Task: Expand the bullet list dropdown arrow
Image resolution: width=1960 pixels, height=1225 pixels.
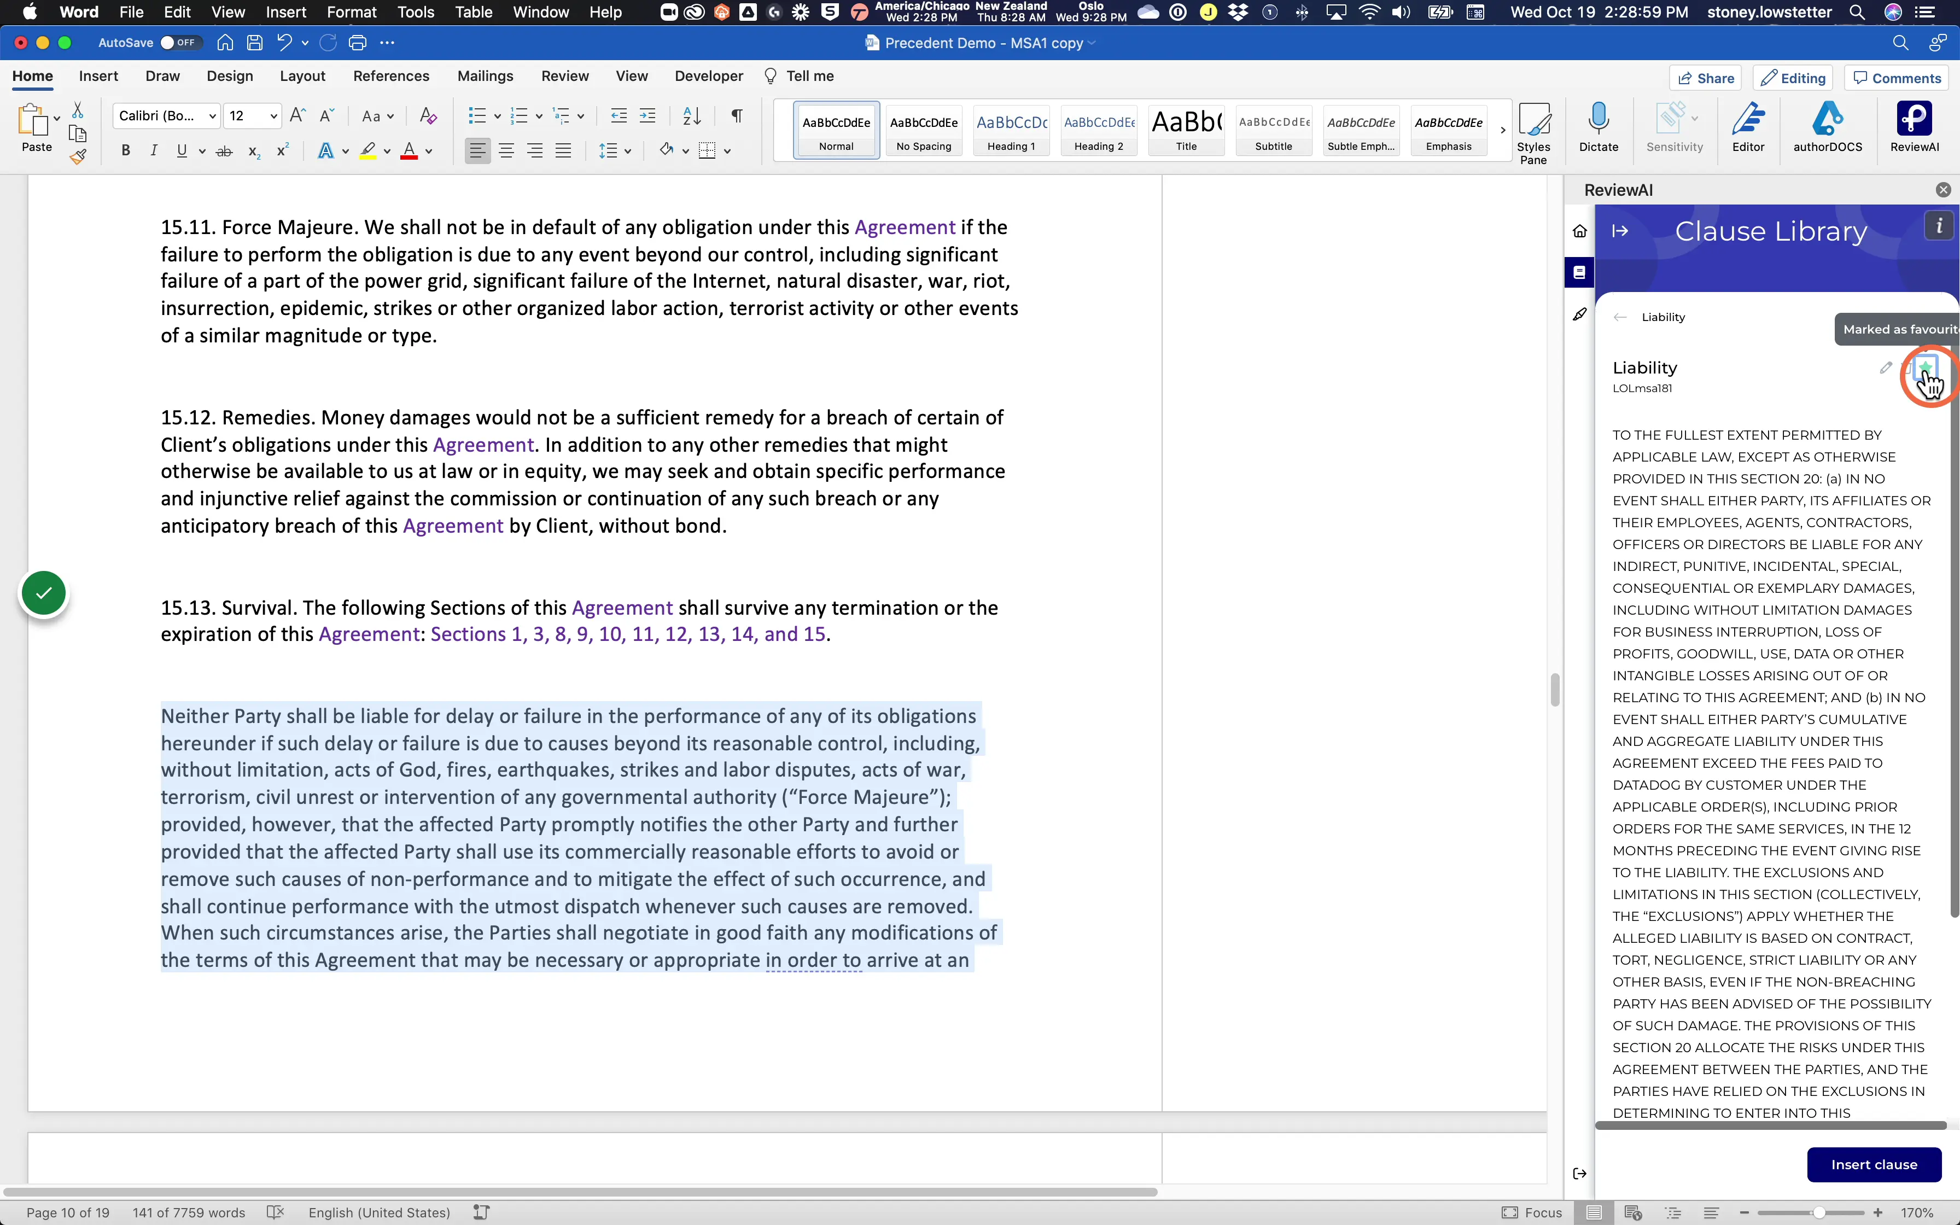Action: (497, 116)
